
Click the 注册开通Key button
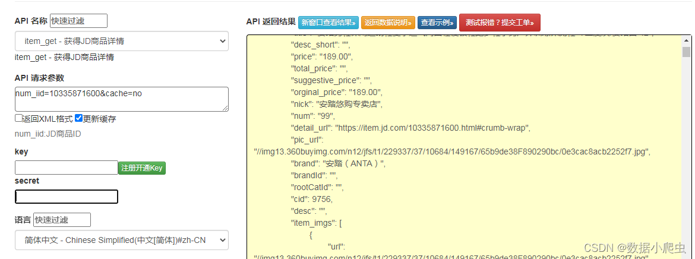(142, 168)
